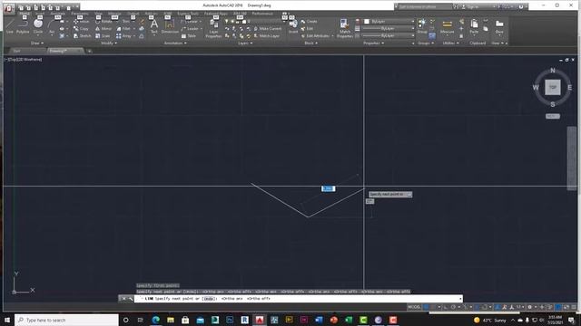The width and height of the screenshot is (581, 326).
Task: Expand the Utilities panel
Action: click(450, 43)
